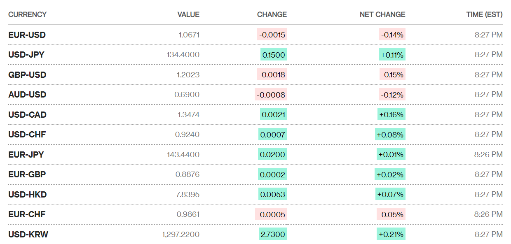Click the green 0.1500 USD-JPY change cell
The width and height of the screenshot is (511, 244).
tap(273, 55)
